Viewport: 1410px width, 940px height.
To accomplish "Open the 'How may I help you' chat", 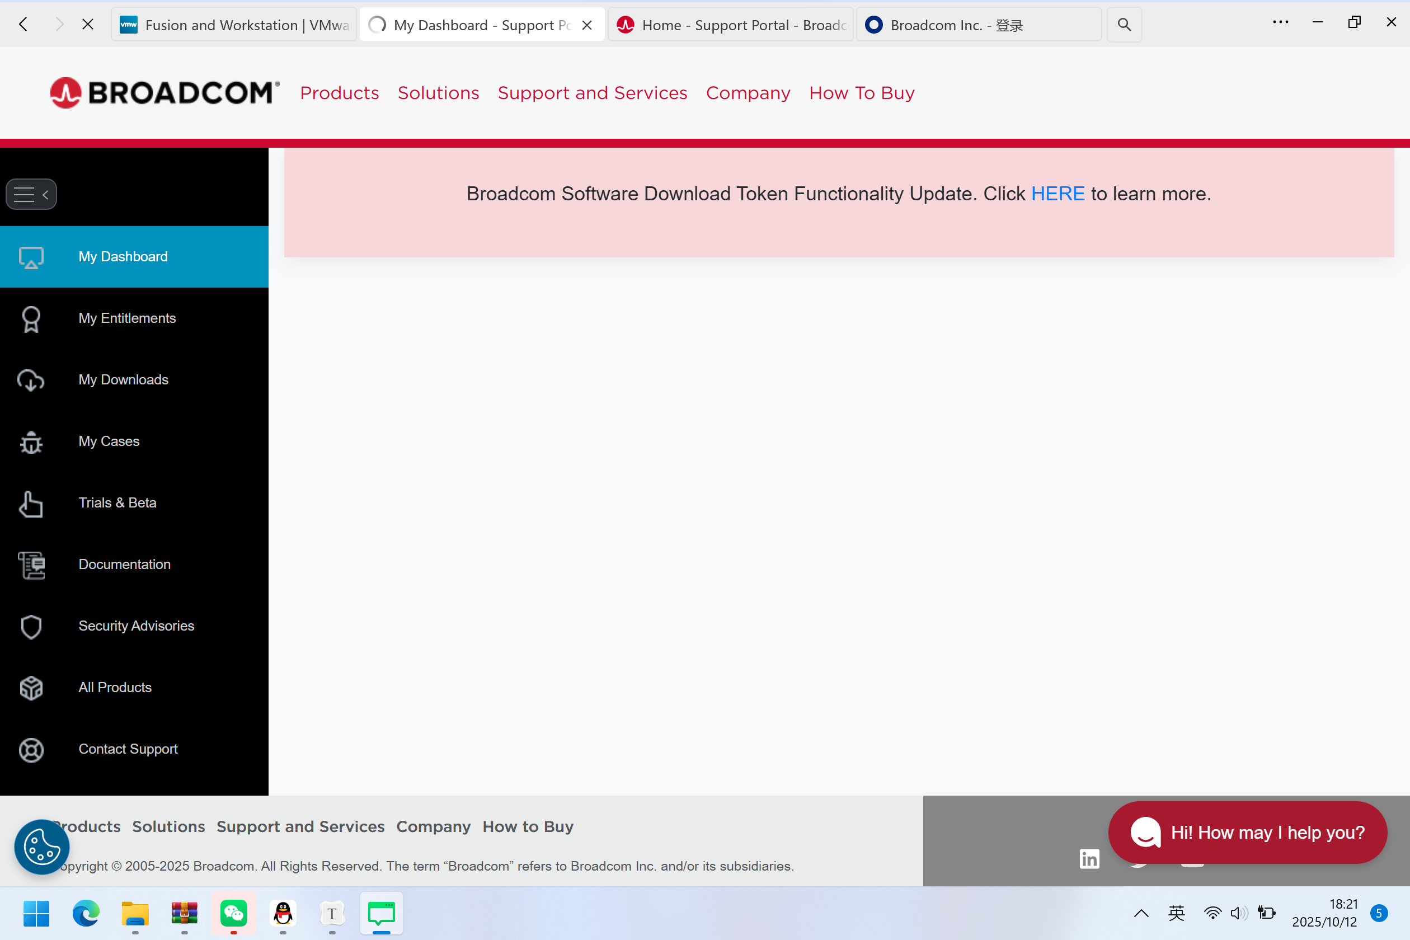I will (1248, 832).
